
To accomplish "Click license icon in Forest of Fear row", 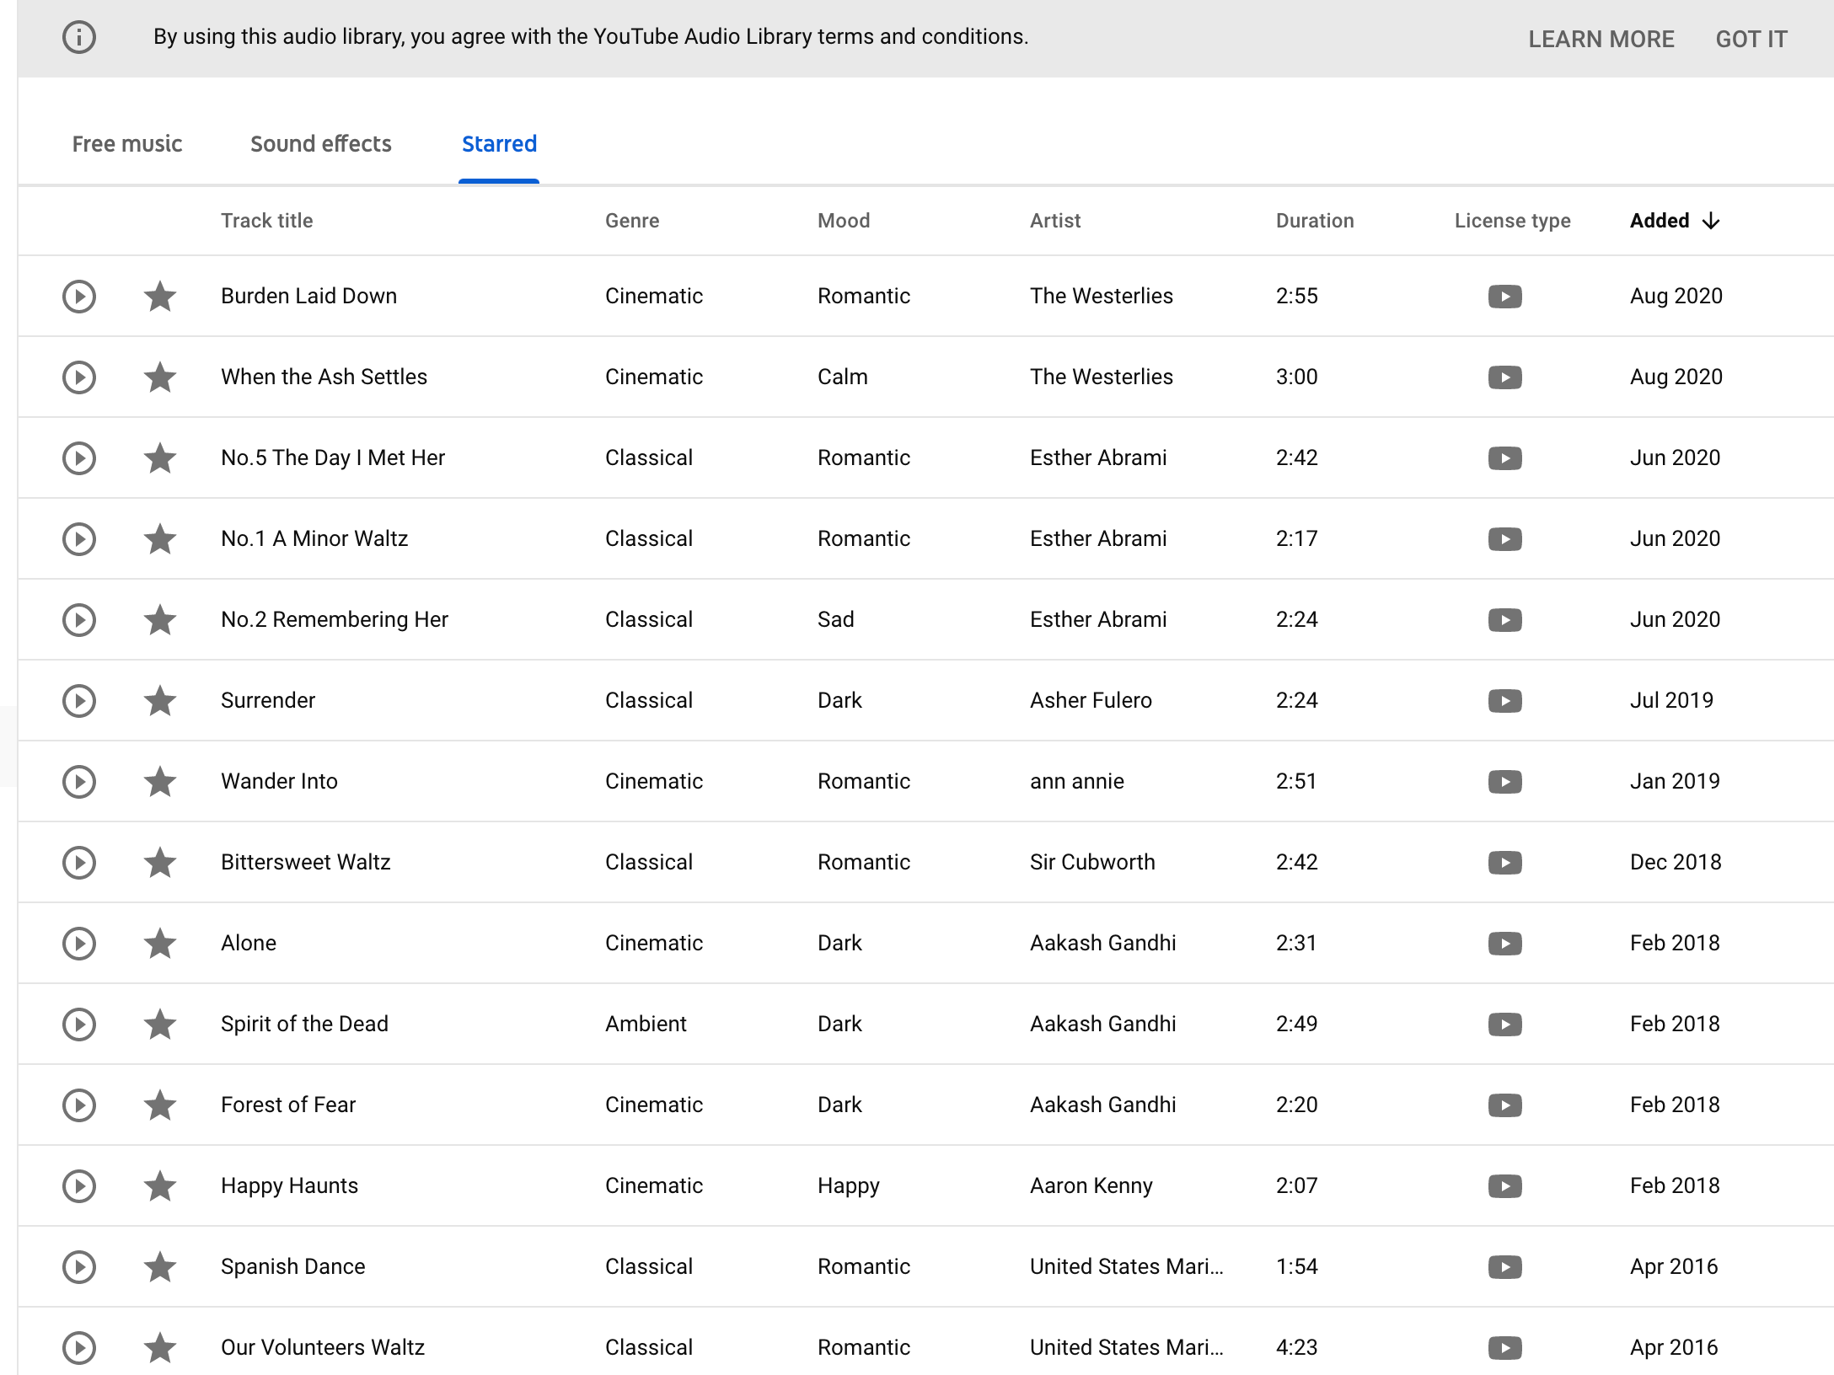I will (1505, 1105).
